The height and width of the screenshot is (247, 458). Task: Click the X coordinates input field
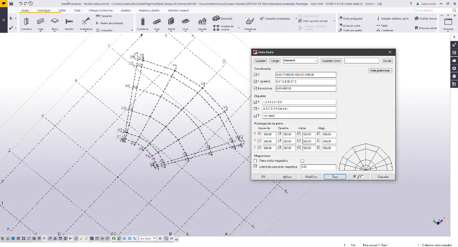pos(305,75)
